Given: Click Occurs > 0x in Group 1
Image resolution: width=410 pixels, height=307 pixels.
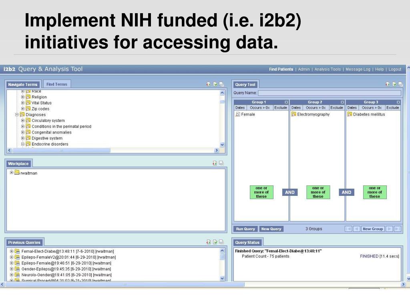Looking at the screenshot, I should [259, 108].
